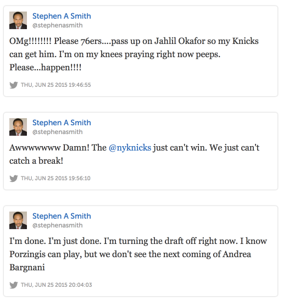
Task: Click Twitter bird icon on Jahlil Okafor tweet
Action: pyautogui.click(x=14, y=85)
